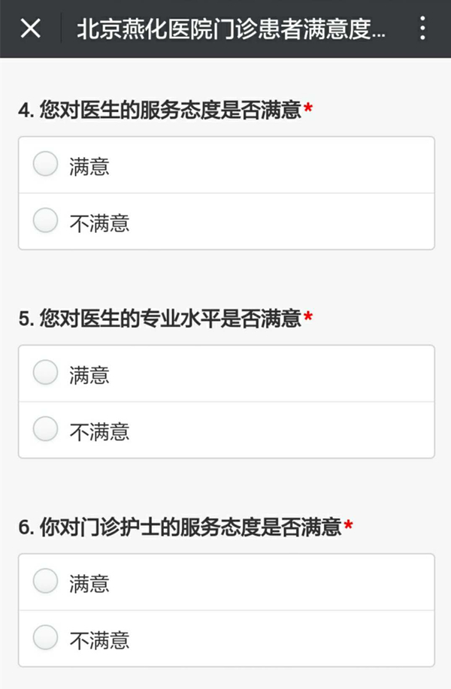Select 满意 radio for question 4
The width and height of the screenshot is (451, 689).
tap(45, 164)
